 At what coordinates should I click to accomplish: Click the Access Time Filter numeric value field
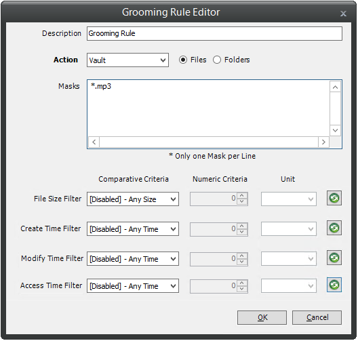tap(214, 286)
